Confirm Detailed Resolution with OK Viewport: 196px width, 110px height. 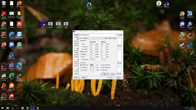click(x=104, y=74)
